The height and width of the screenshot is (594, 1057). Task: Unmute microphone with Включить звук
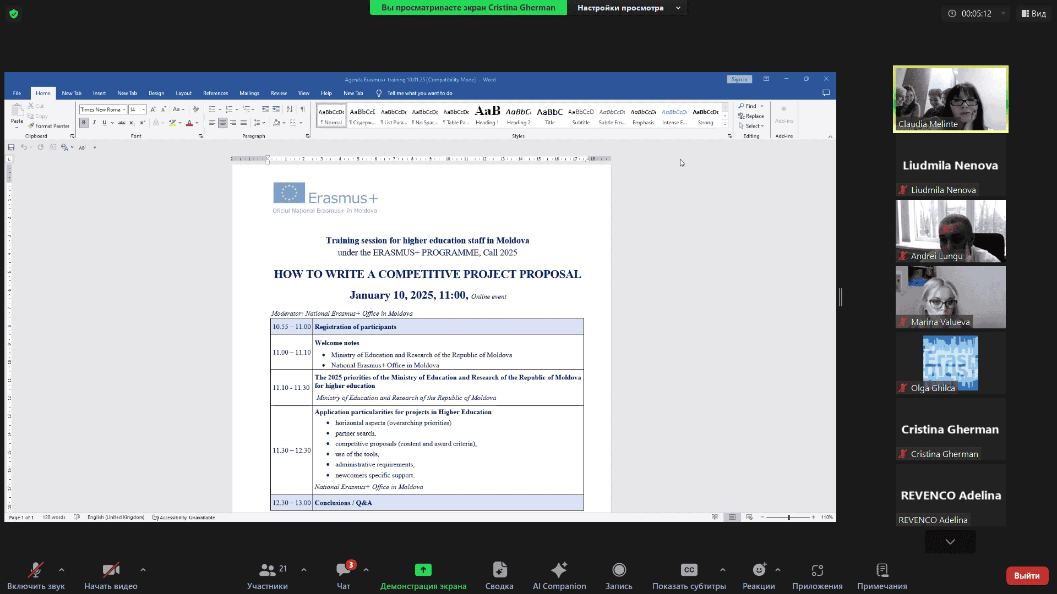tap(36, 570)
